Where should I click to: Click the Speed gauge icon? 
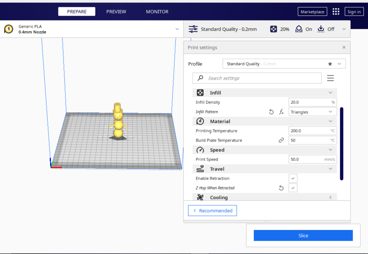coord(200,150)
